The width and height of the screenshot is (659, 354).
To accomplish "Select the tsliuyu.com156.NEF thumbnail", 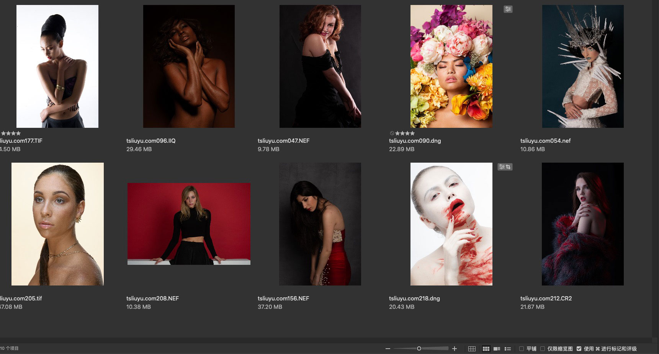I will pyautogui.click(x=320, y=224).
